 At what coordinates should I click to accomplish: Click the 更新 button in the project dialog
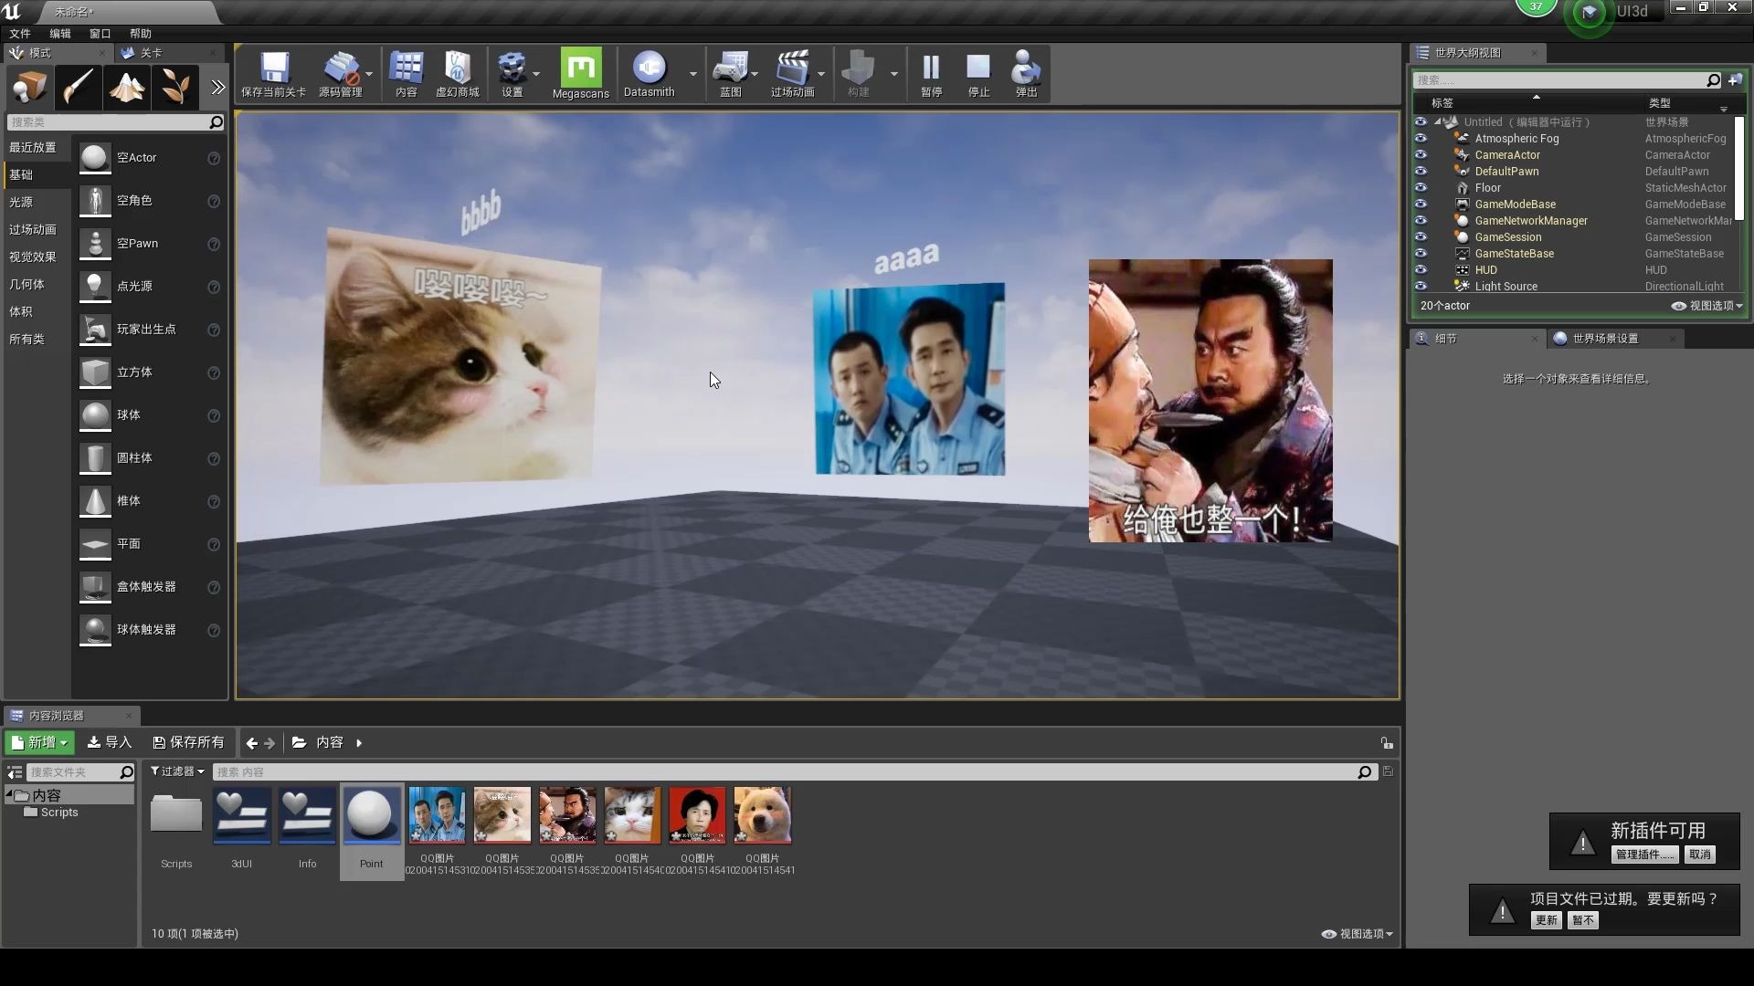click(1545, 920)
